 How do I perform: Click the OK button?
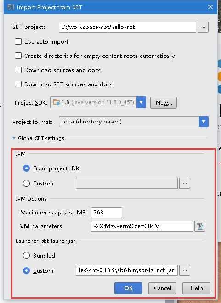(x=128, y=288)
